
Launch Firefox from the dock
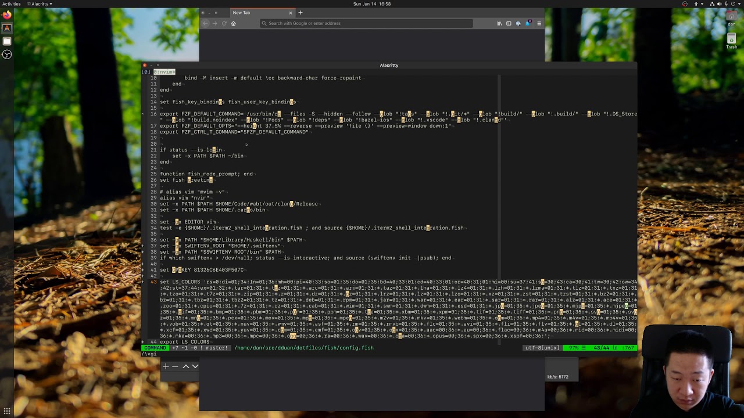pyautogui.click(x=7, y=15)
